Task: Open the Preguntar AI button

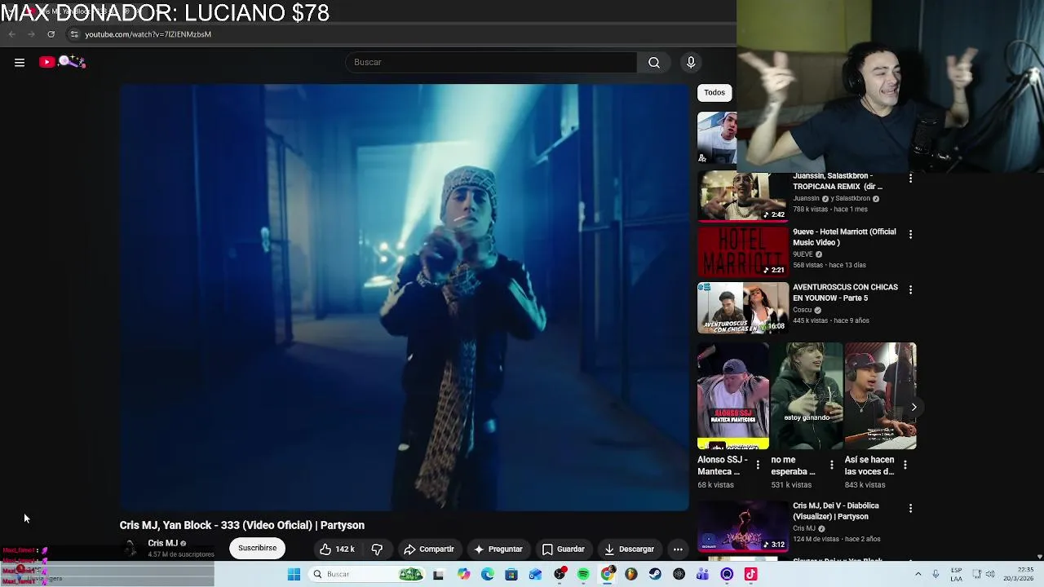Action: pyautogui.click(x=498, y=549)
